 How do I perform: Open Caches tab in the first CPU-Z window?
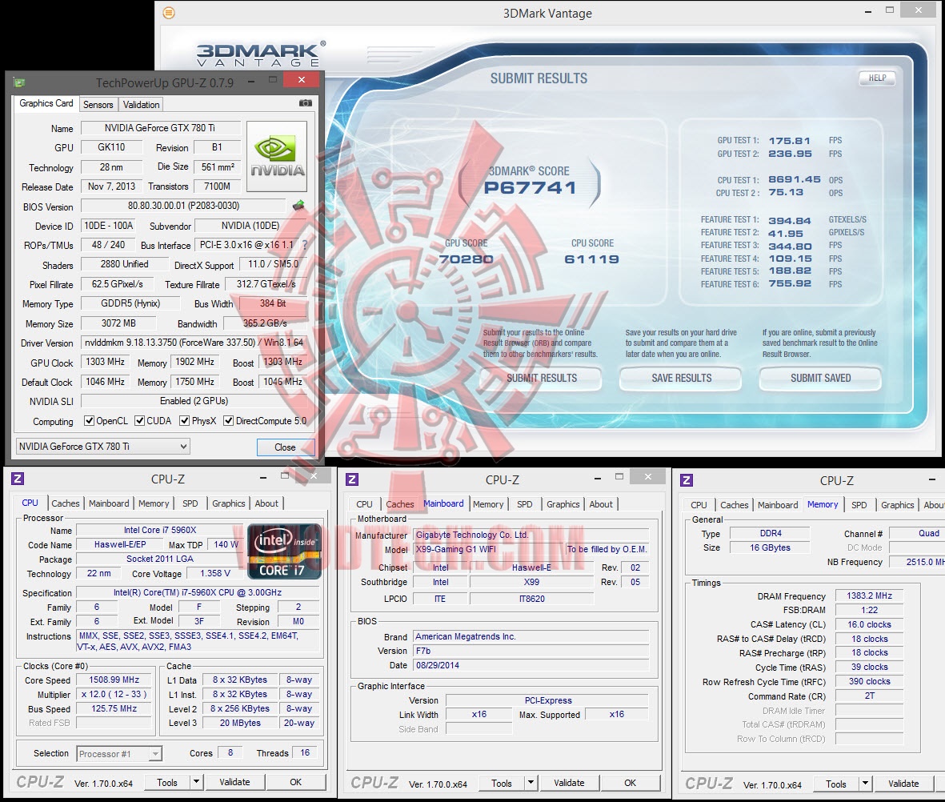(x=65, y=503)
